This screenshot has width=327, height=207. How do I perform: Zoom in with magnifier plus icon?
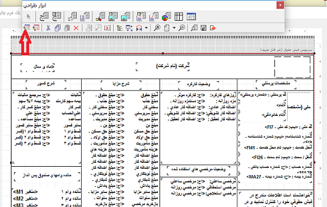click(157, 28)
